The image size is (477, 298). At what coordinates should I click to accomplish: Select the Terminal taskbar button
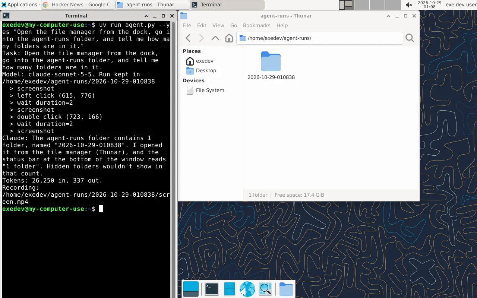coord(227,5)
